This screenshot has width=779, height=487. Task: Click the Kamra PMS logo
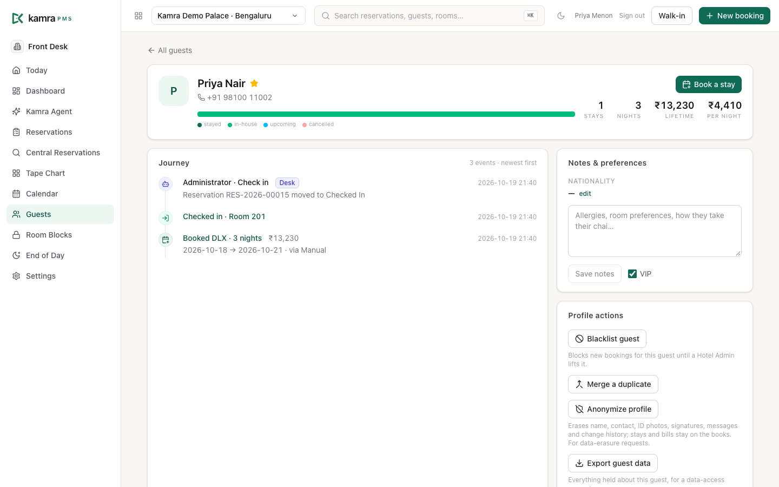(x=42, y=18)
